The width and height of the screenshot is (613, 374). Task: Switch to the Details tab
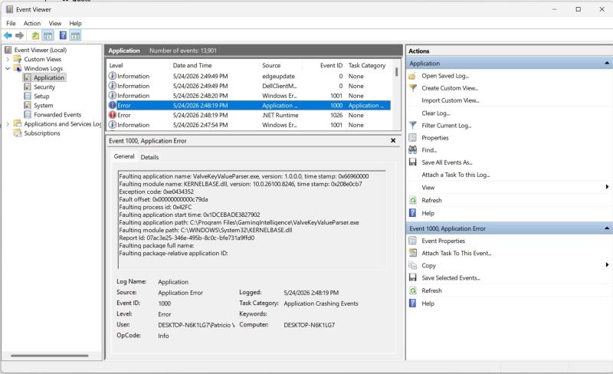[149, 157]
